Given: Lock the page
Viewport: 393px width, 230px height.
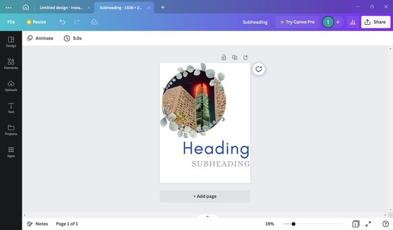Looking at the screenshot, I should [x=223, y=57].
